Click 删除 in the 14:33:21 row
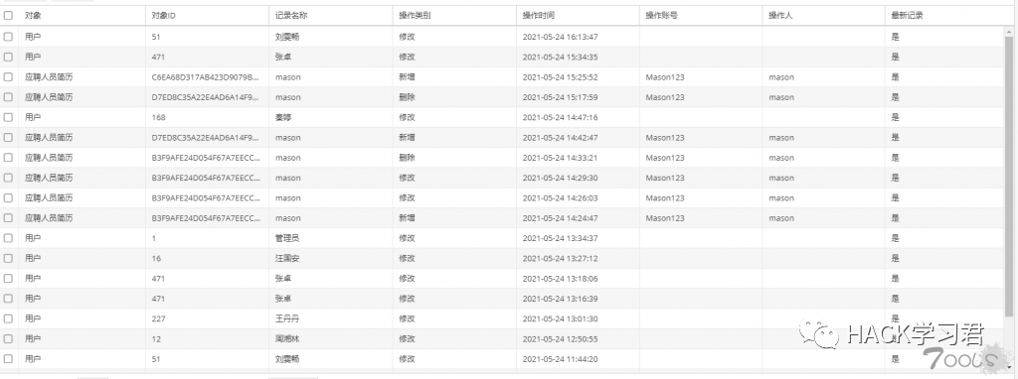Viewport: 1018px width, 379px height. pyautogui.click(x=407, y=158)
